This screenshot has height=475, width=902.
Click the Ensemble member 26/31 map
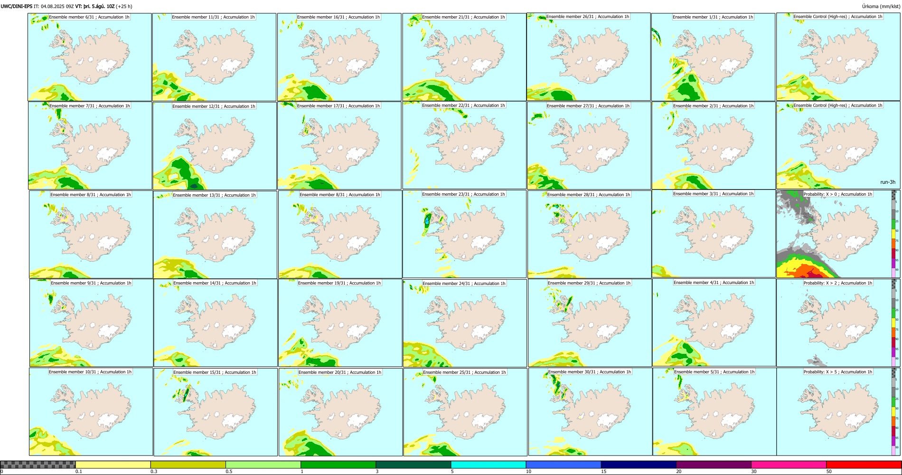pyautogui.click(x=589, y=57)
